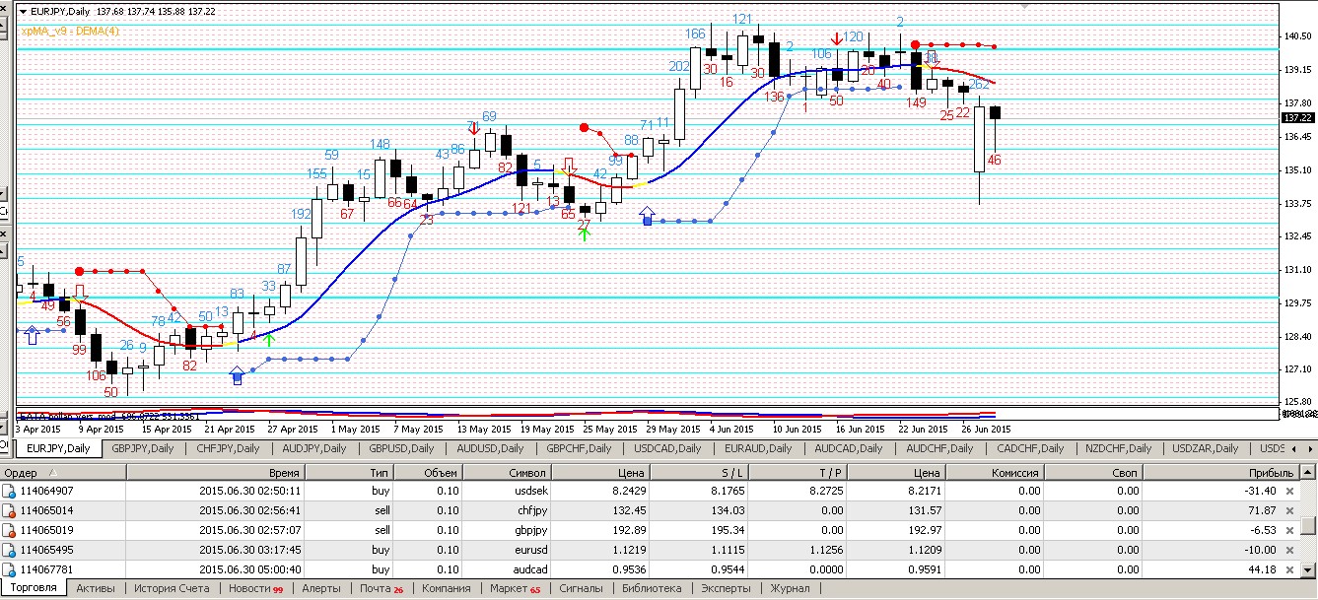Viewport: 1318px width, 600px height.
Task: Click the sell order icon for 114065014
Action: click(x=10, y=510)
